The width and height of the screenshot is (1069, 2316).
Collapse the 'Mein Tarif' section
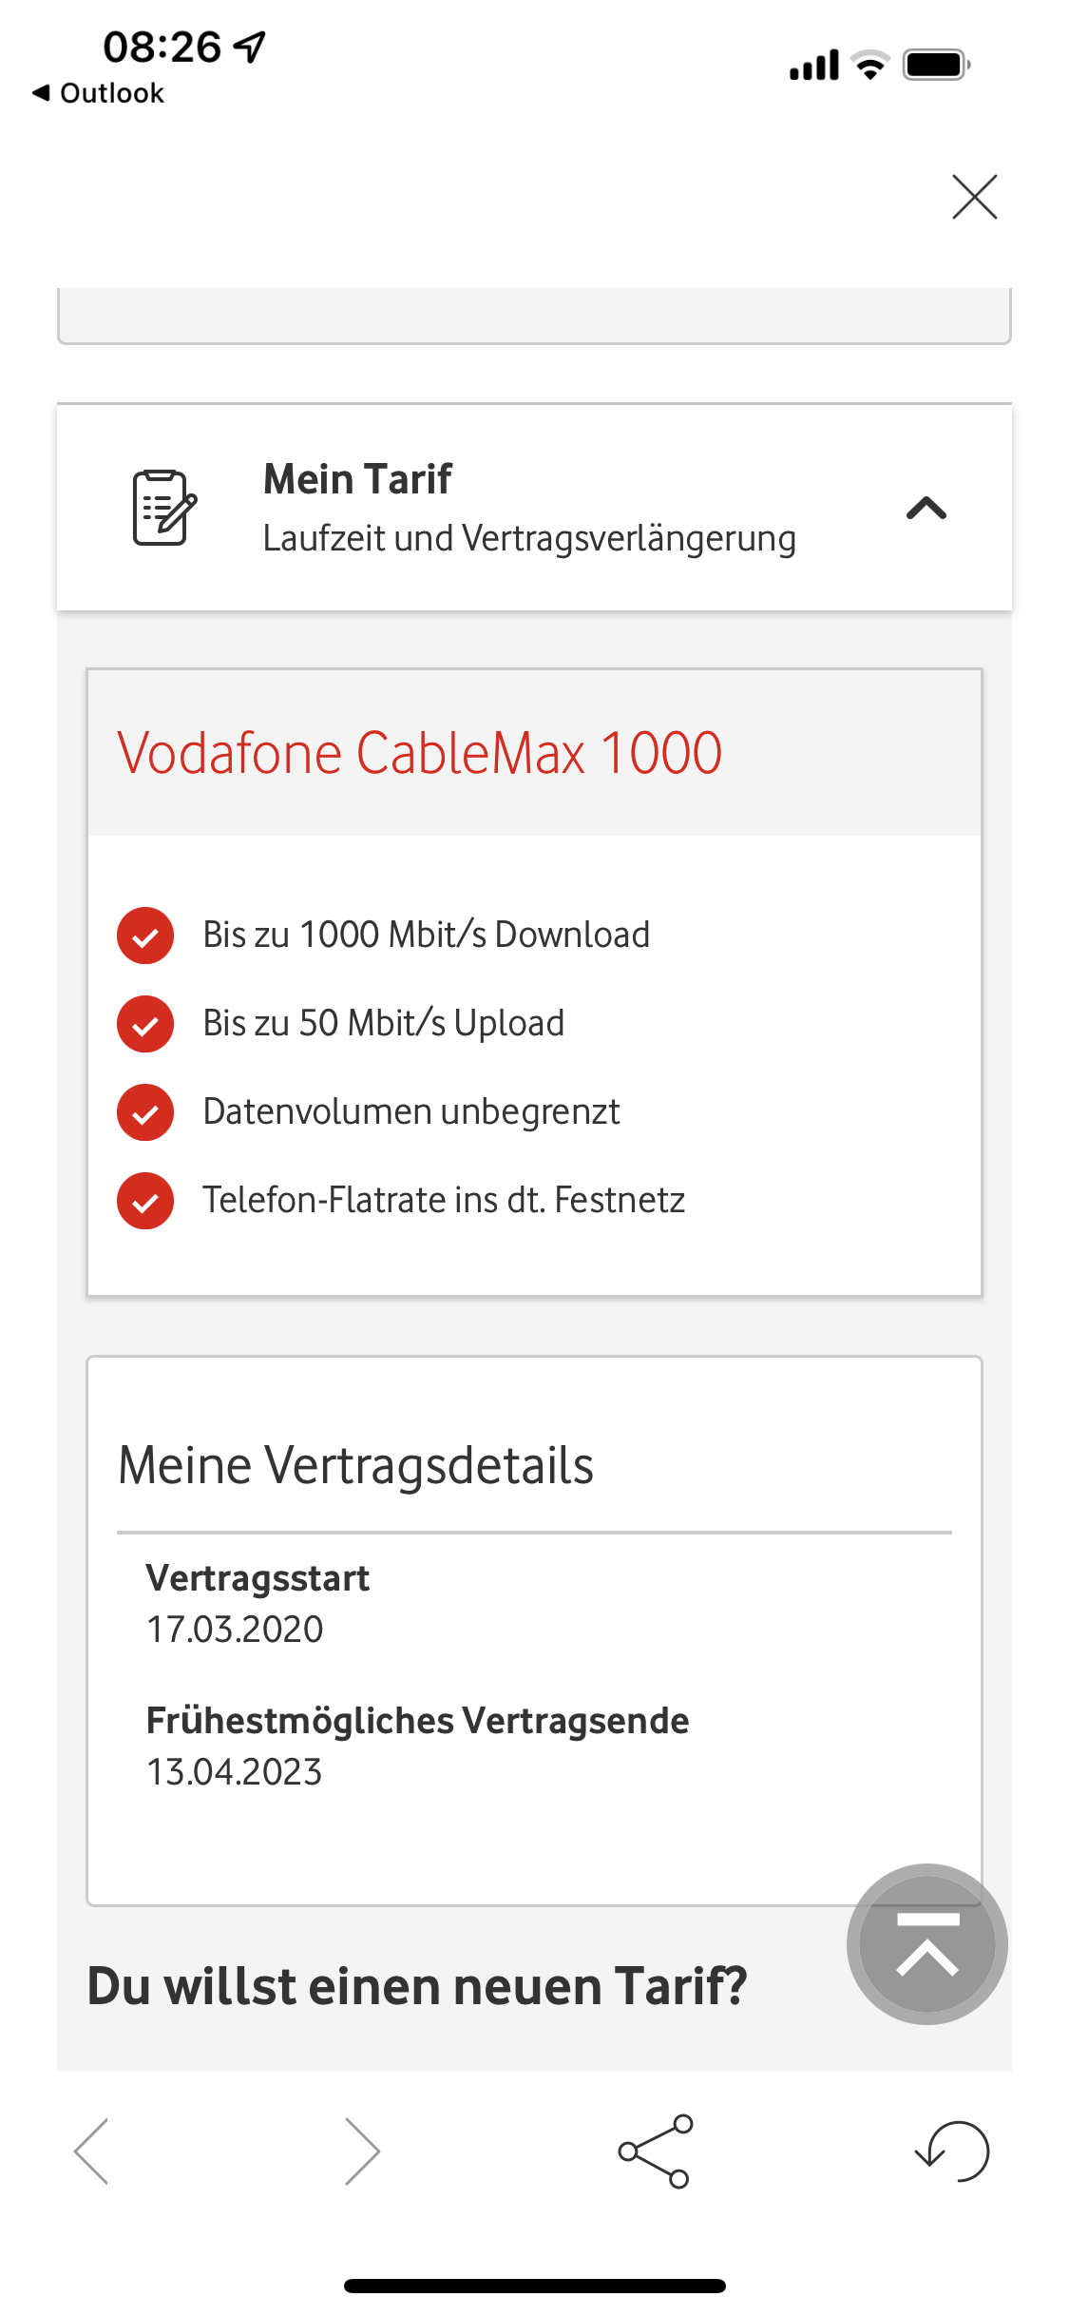coord(928,509)
